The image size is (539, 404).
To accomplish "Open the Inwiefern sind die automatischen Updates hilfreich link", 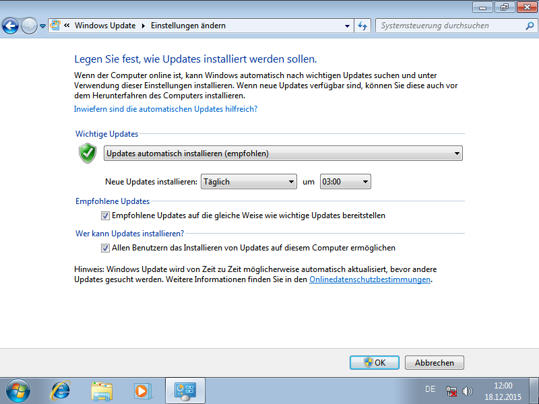I will (x=166, y=109).
